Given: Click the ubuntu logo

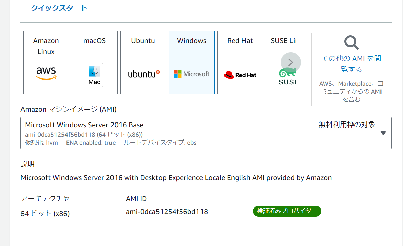Looking at the screenshot, I should point(144,74).
